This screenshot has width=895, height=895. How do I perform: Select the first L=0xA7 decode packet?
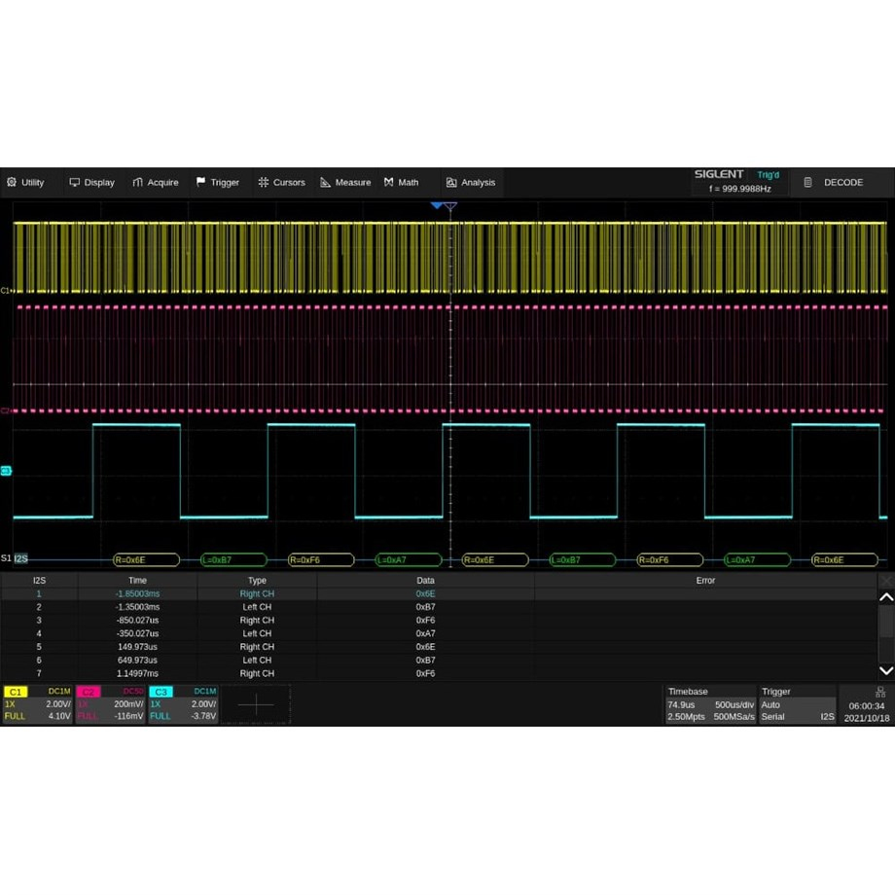coord(409,560)
